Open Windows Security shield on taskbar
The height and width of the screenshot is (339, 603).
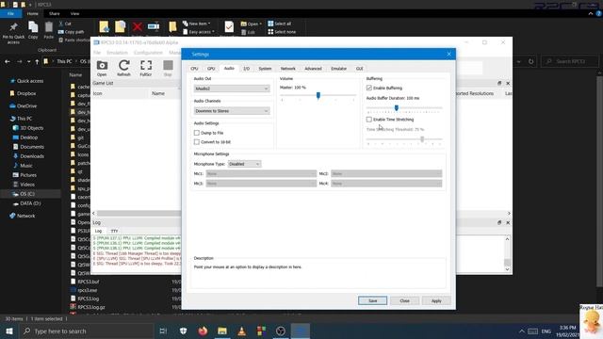tap(184, 331)
